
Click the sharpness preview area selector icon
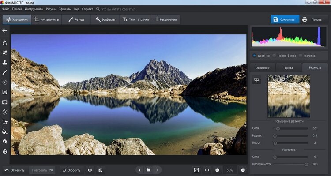pos(257,80)
